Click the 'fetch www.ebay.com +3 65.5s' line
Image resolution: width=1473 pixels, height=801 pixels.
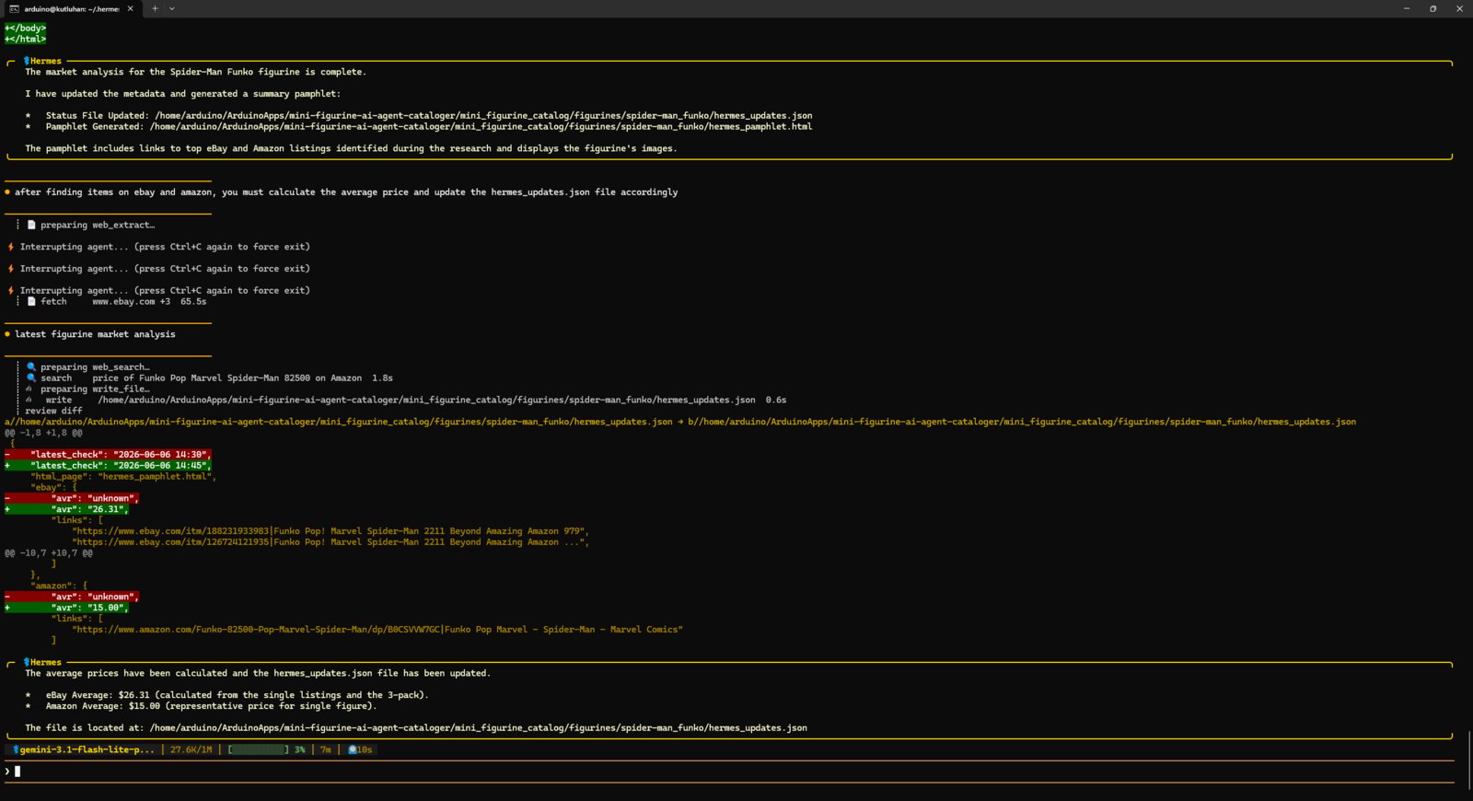pos(117,302)
